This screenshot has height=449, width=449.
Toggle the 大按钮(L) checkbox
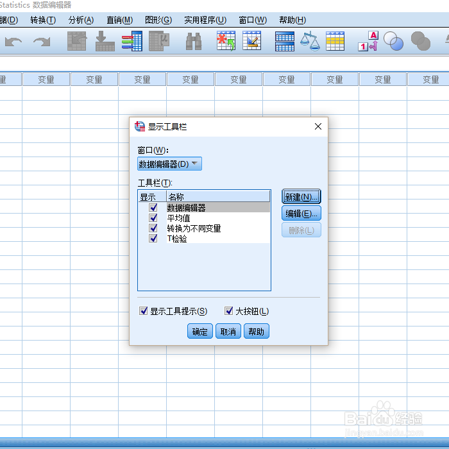[x=228, y=310]
